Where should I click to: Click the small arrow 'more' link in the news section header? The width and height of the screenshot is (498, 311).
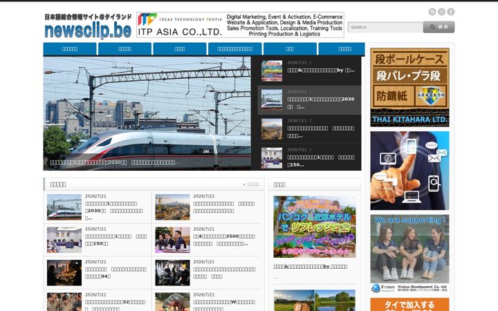click(x=251, y=184)
